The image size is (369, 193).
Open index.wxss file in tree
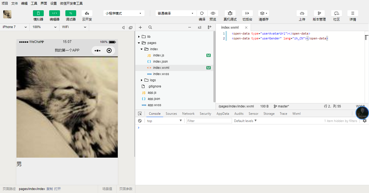[161, 74]
